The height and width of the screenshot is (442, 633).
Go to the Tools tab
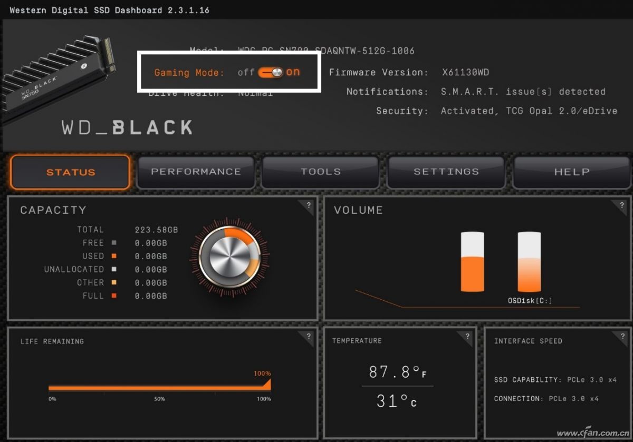pos(321,172)
